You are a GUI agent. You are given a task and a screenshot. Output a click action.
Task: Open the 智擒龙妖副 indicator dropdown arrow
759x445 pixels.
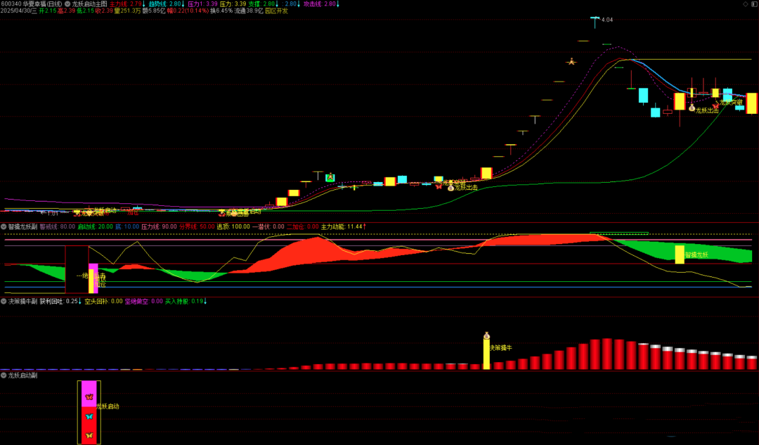(4, 227)
